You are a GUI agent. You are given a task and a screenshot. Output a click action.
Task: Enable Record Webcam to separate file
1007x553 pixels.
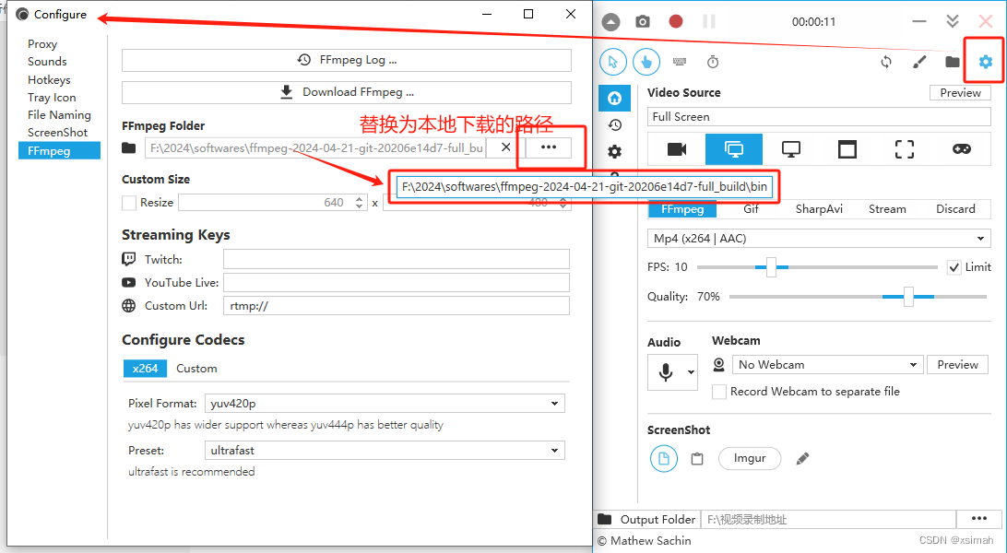719,392
